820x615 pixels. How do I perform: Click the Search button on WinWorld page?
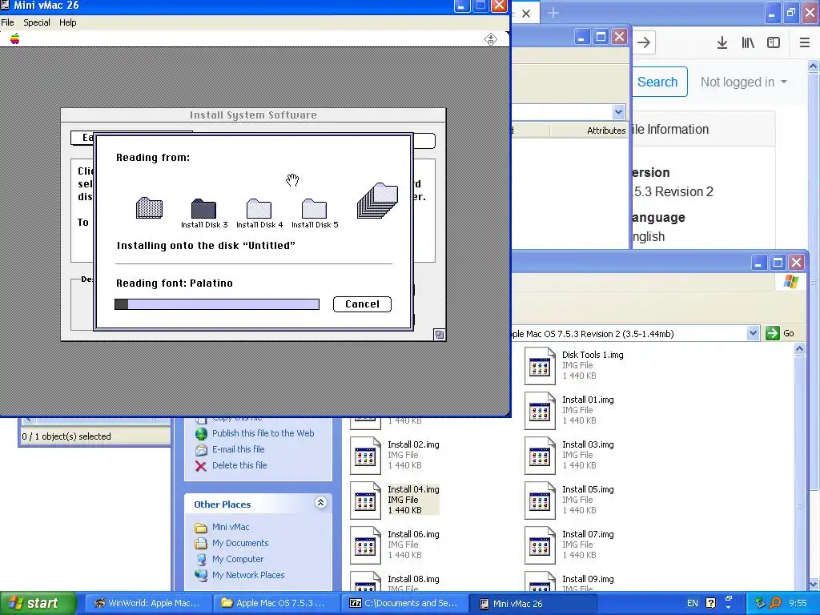coord(657,82)
